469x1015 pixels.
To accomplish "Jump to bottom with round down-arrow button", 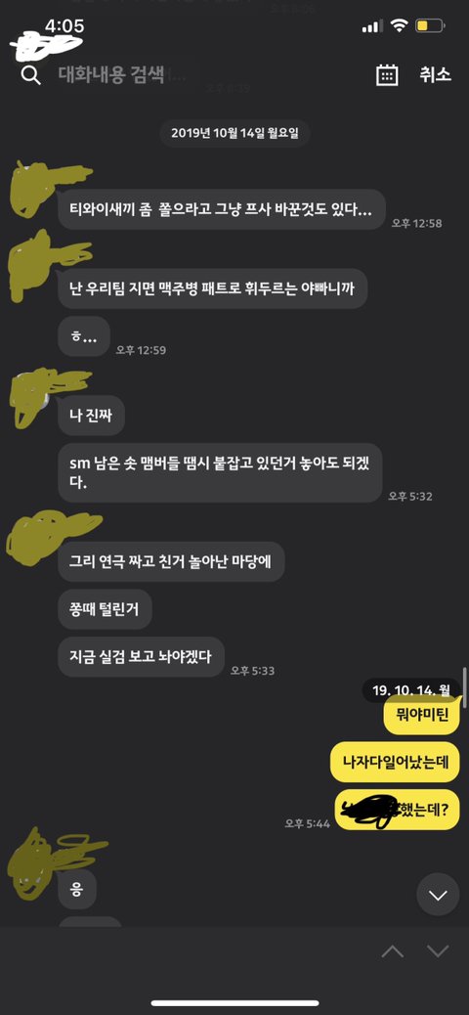I will pos(438,895).
